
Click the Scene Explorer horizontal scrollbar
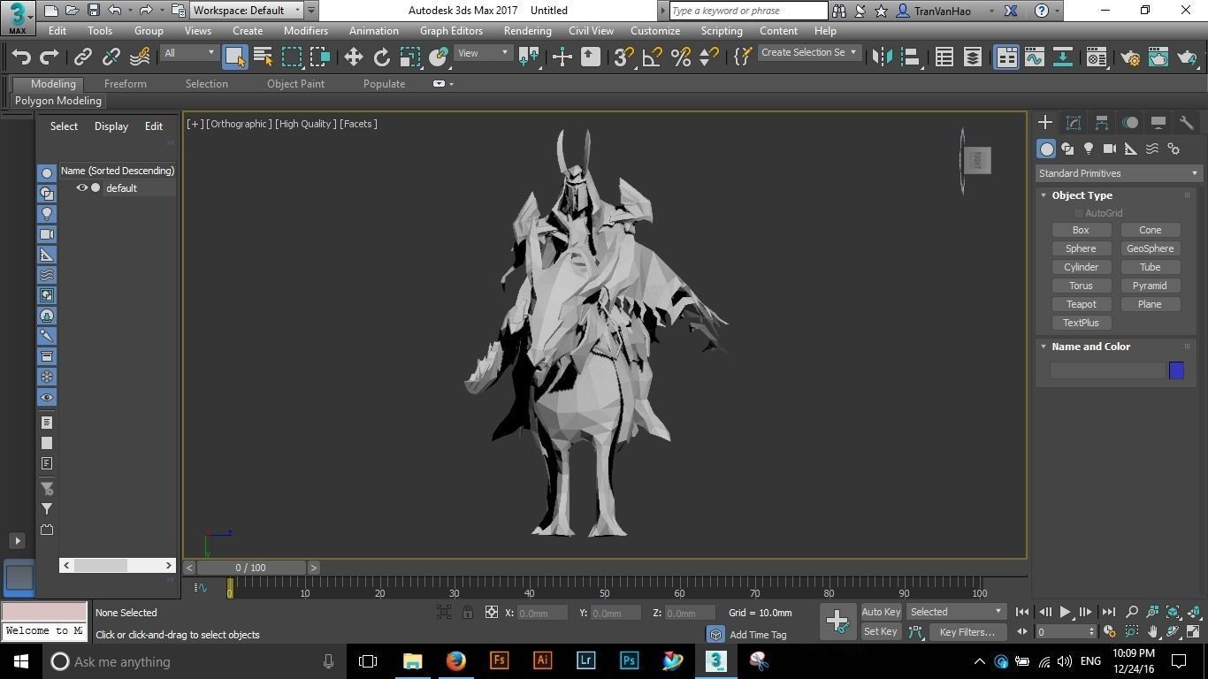118,565
